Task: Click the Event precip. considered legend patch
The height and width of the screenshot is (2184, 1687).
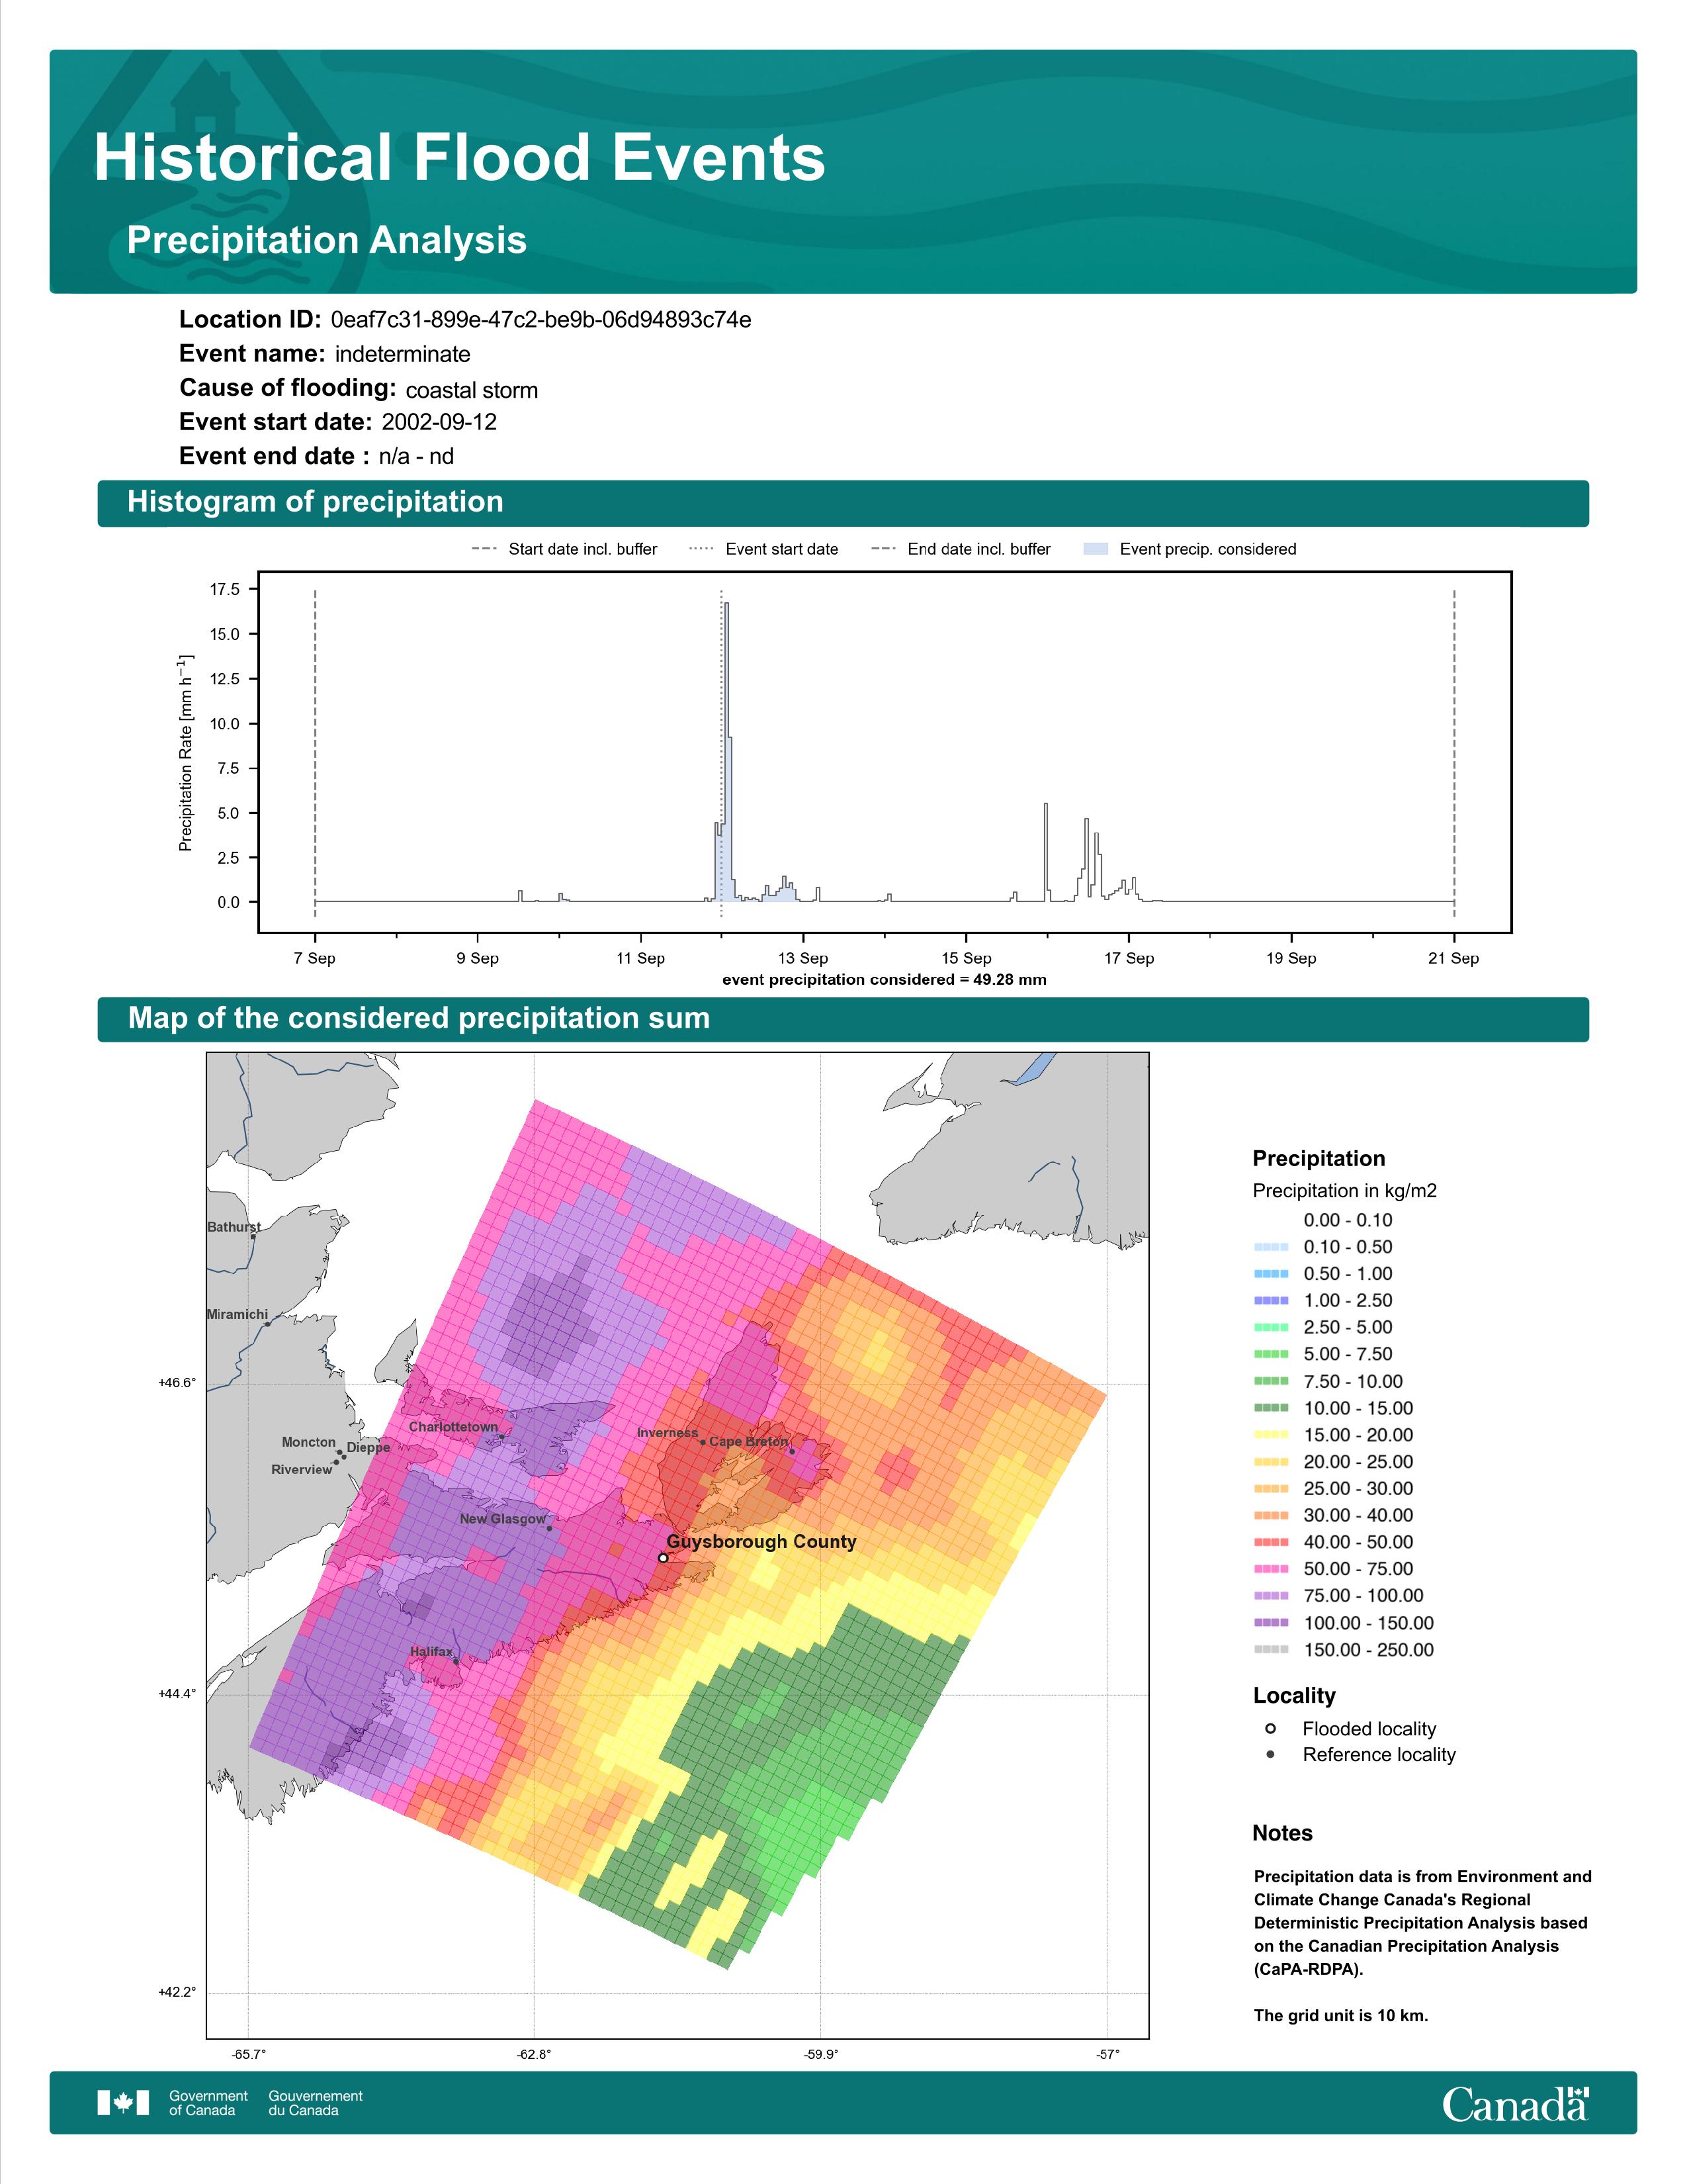Action: coord(1096,549)
